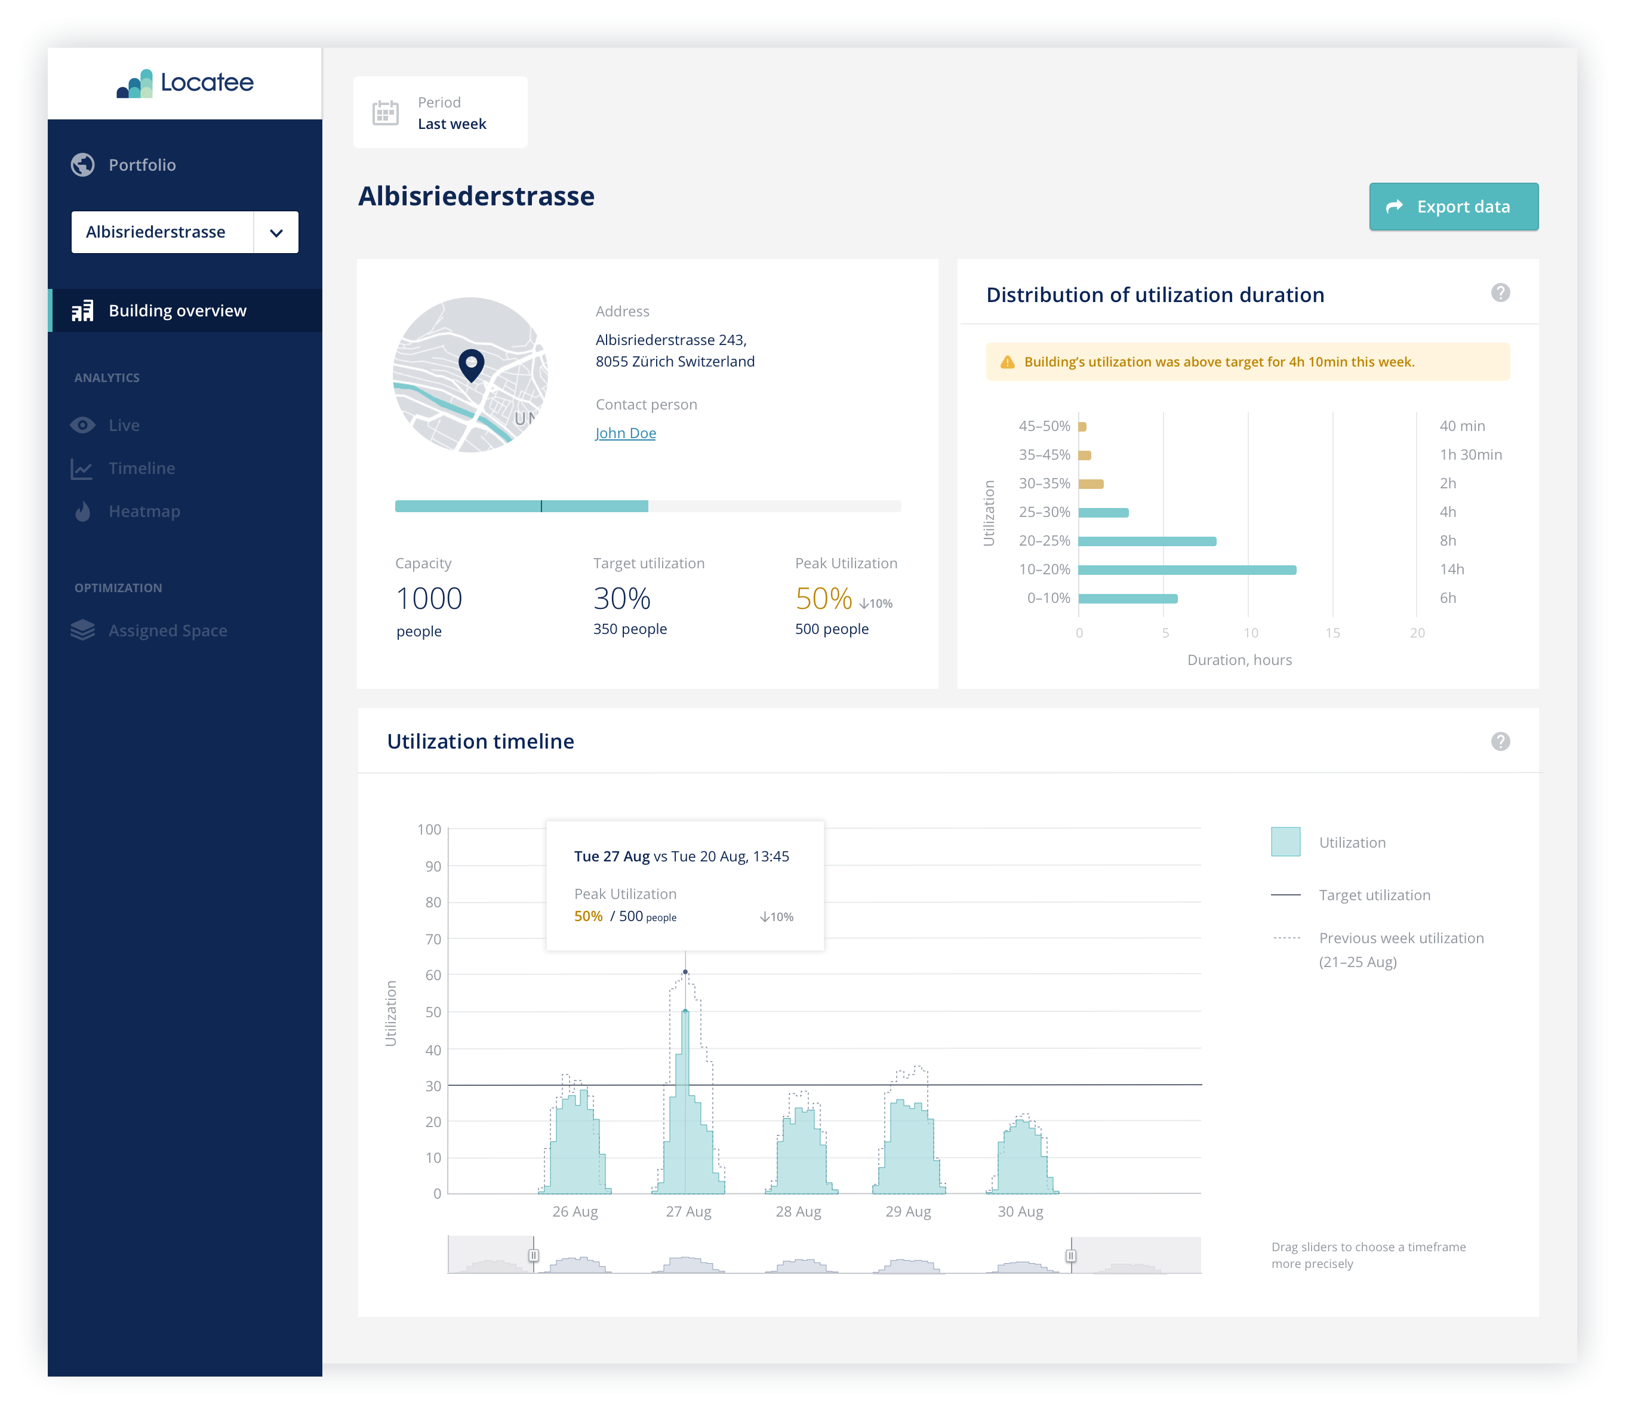1625x1410 pixels.
Task: Click the Locatee logo
Action: click(185, 82)
